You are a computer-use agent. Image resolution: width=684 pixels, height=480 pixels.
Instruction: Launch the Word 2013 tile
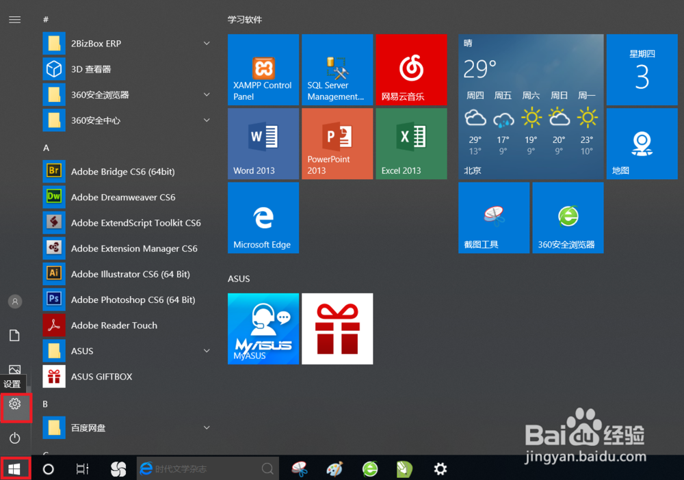pos(263,144)
